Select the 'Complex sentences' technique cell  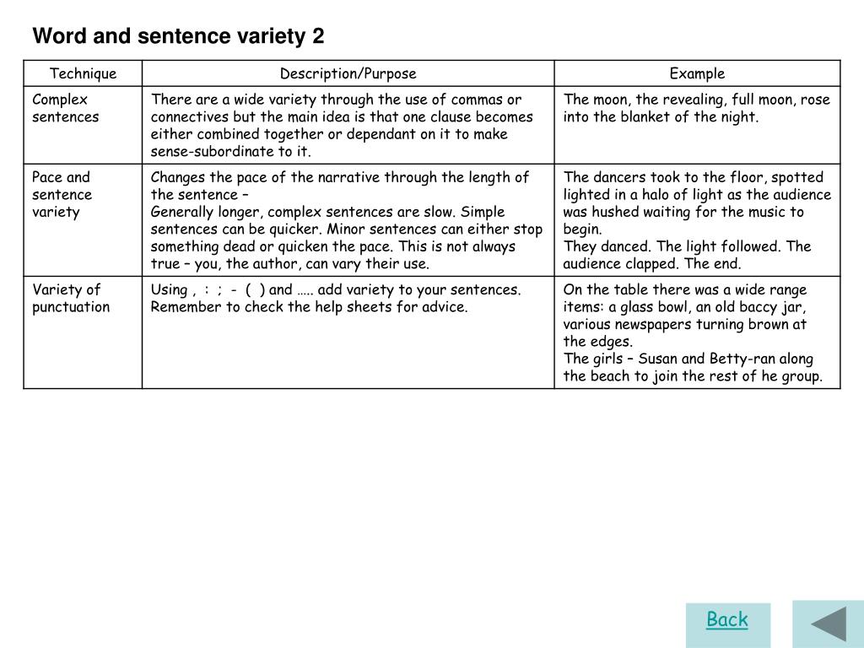(x=83, y=125)
